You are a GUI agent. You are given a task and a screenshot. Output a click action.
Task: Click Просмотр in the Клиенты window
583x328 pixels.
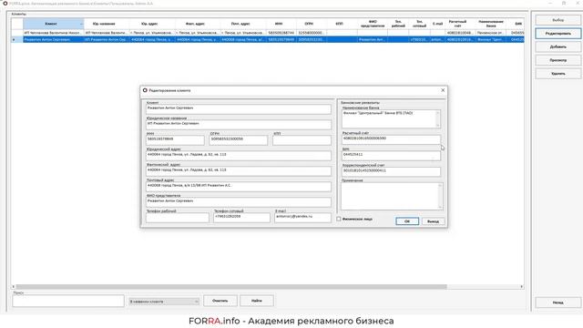coord(558,60)
